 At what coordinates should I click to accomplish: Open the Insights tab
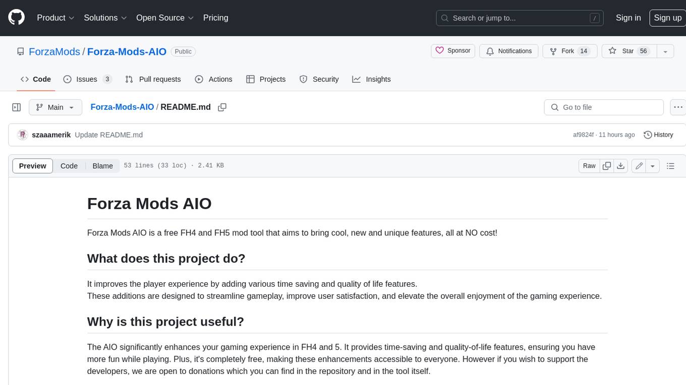[x=371, y=79]
